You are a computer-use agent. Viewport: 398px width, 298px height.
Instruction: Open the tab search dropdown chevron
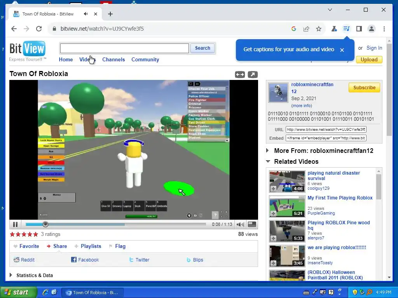330,10
